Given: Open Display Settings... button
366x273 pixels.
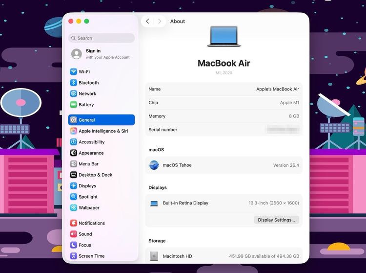Looking at the screenshot, I should click(x=276, y=220).
